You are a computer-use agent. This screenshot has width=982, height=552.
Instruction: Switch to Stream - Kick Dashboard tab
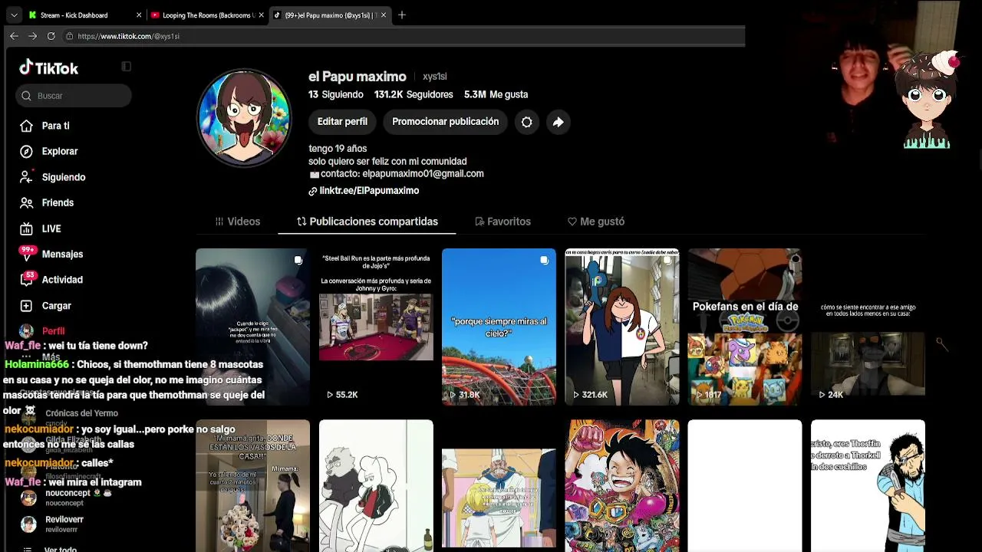tap(84, 15)
